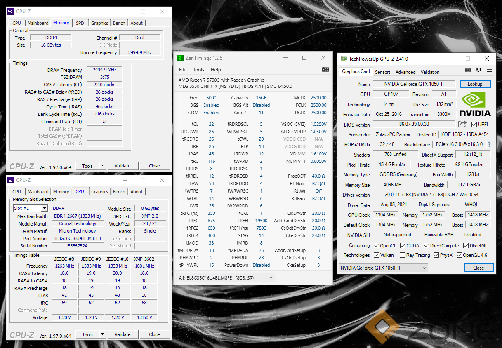
Task: Open the GPU selection dropdown in GPU-Z
Action: (x=383, y=268)
